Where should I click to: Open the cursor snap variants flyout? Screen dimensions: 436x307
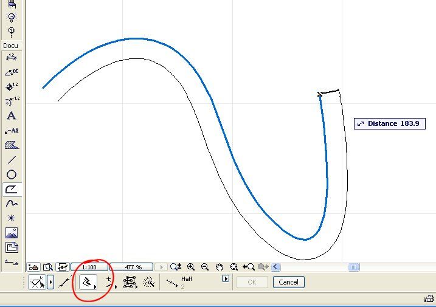pos(111,282)
